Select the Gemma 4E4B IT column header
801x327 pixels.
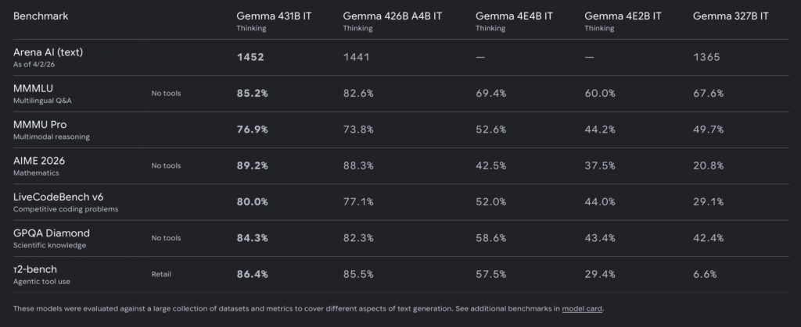513,16
